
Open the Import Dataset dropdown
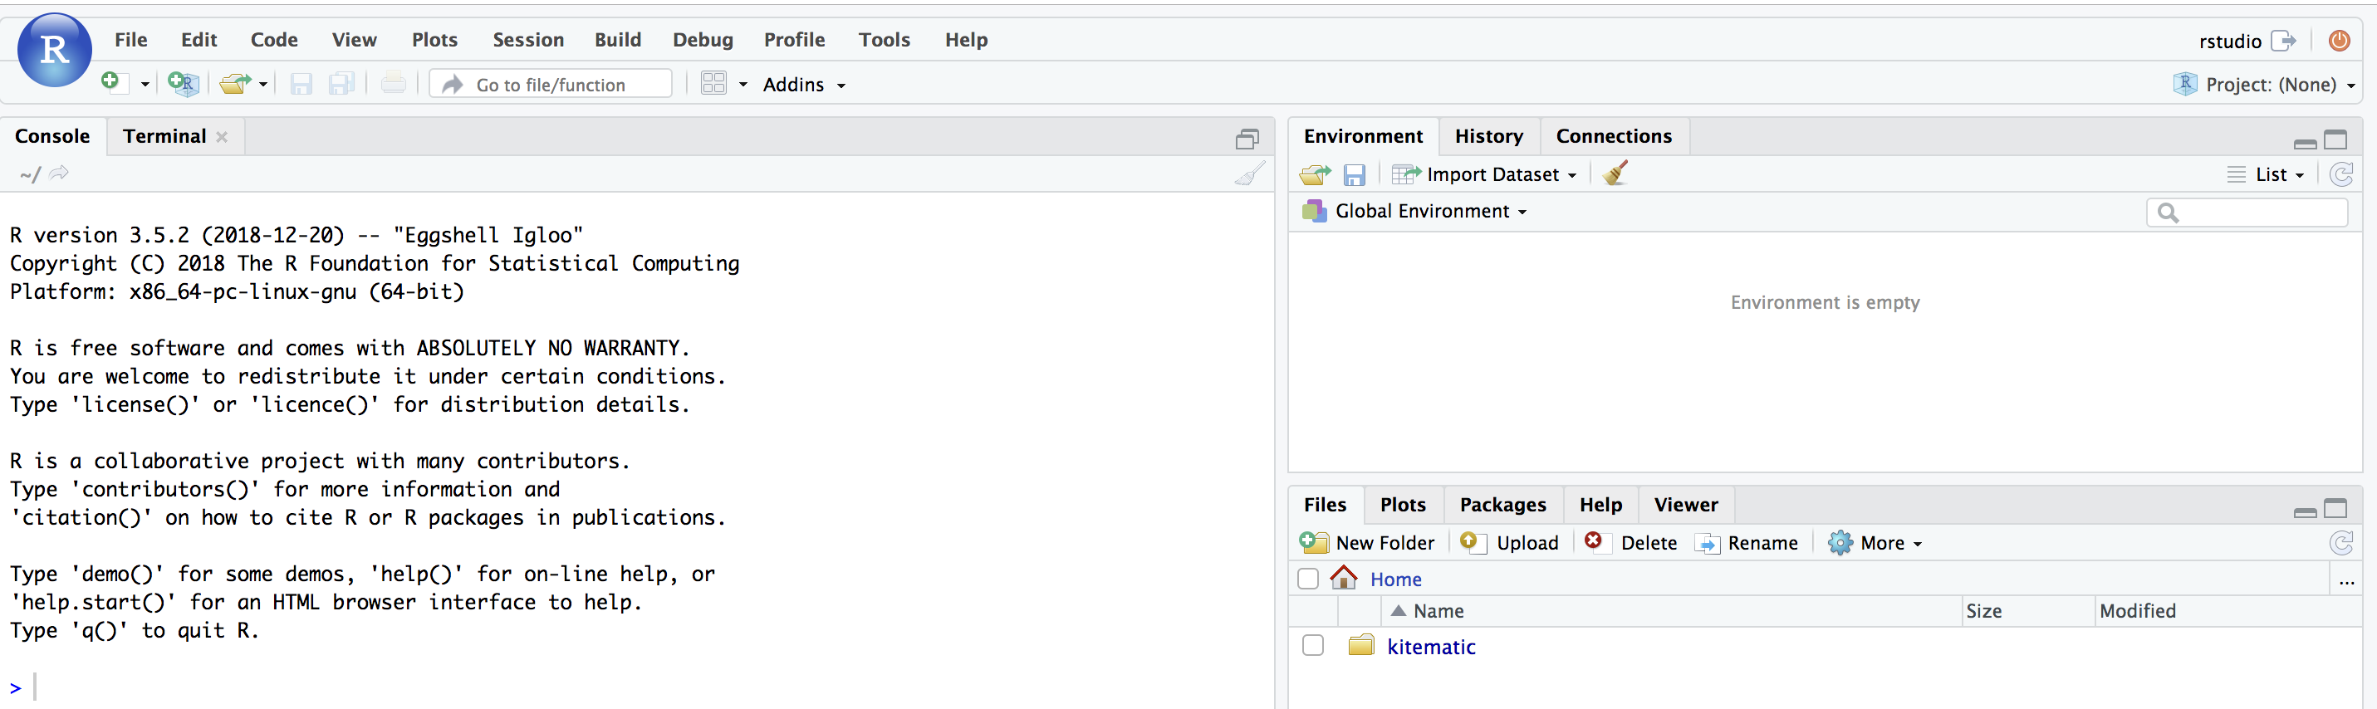click(x=1485, y=174)
